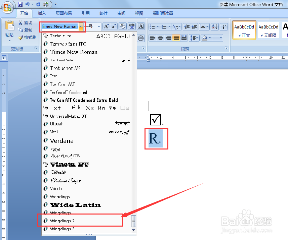Image resolution: width=288 pixels, height=240 pixels.
Task: Redo the last action
Action: pos(38,4)
